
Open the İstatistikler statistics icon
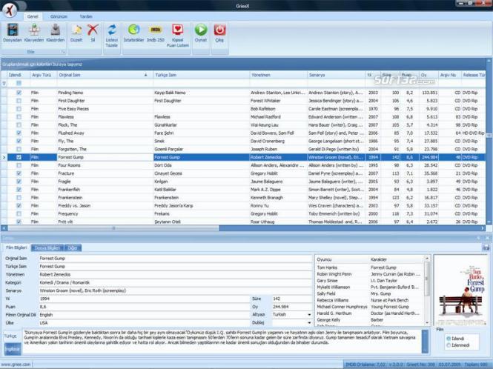click(133, 30)
